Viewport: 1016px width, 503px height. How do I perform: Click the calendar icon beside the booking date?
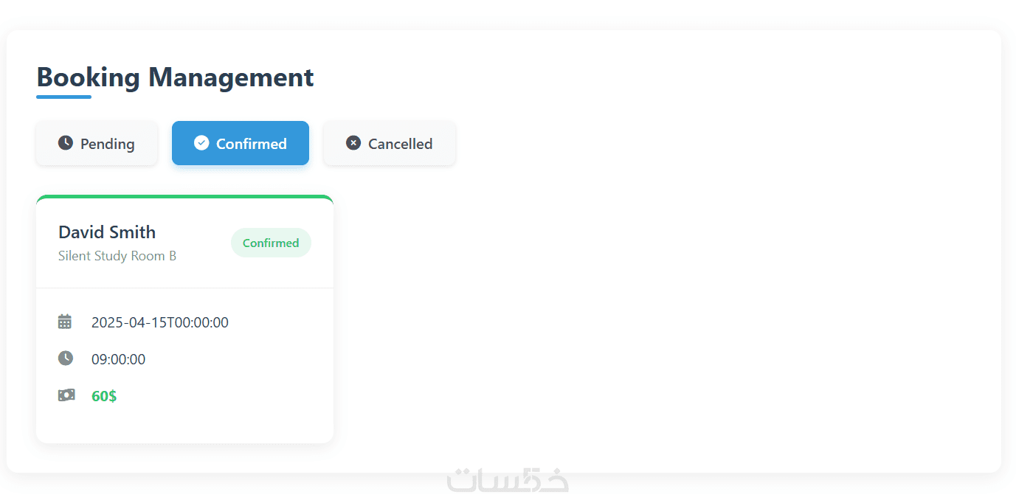pyautogui.click(x=65, y=322)
